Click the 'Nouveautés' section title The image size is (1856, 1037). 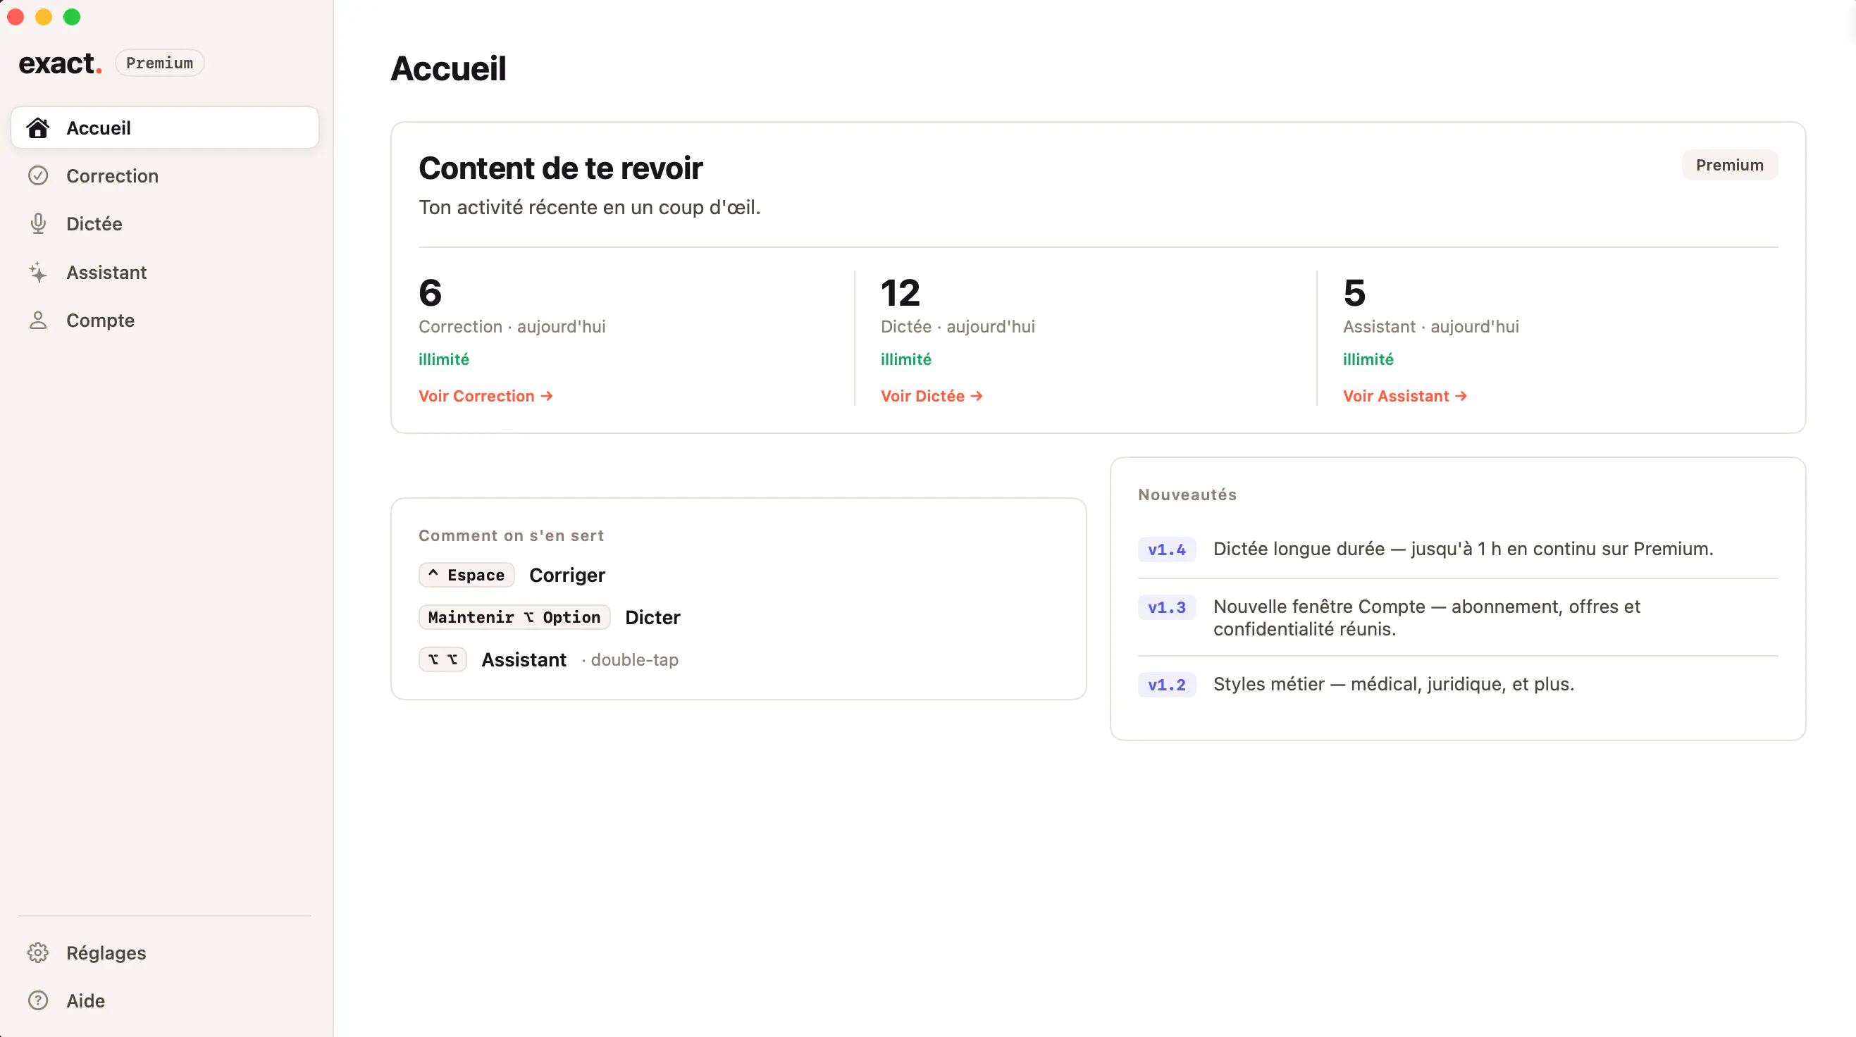1187,495
